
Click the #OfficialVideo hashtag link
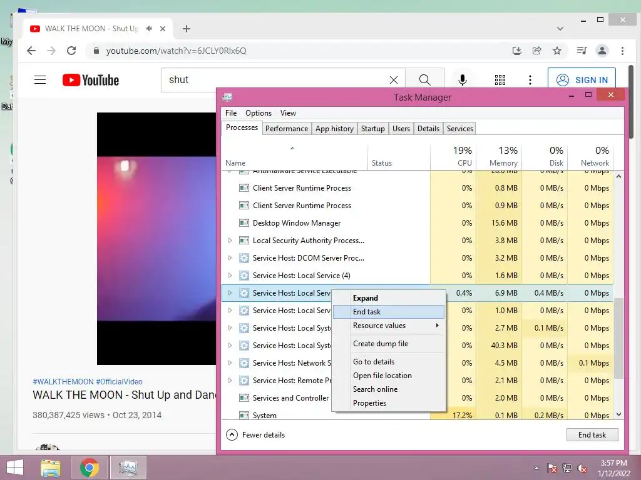[x=119, y=382]
